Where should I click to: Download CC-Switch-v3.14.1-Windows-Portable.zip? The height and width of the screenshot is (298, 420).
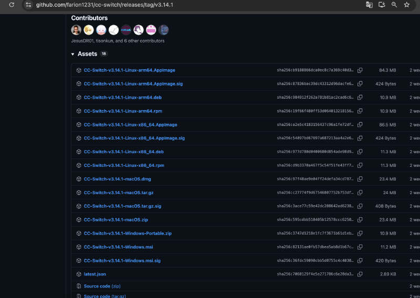[128, 233]
